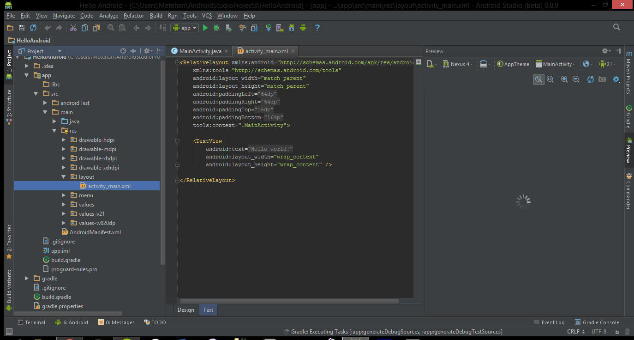634x340 pixels.
Task: Zoom in on the preview
Action: (565, 79)
